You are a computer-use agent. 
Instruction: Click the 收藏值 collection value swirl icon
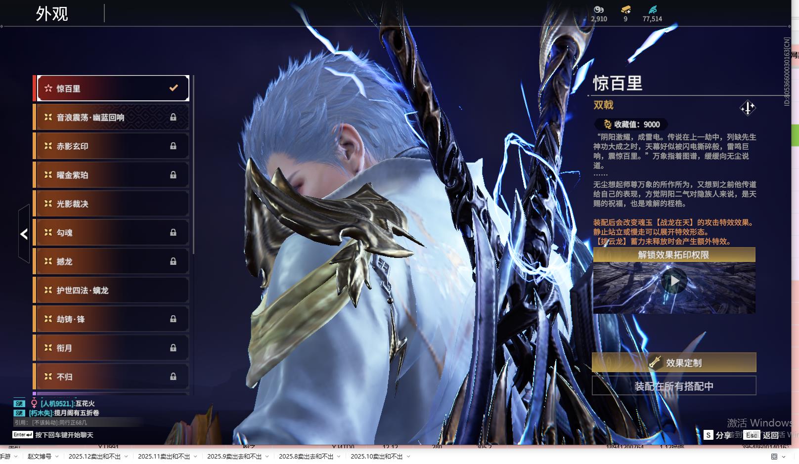pyautogui.click(x=608, y=125)
